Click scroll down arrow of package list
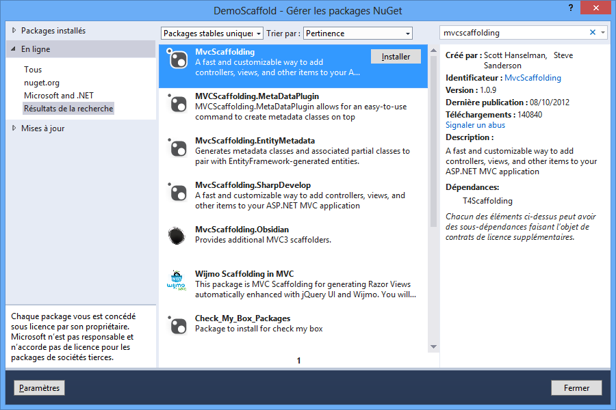Viewport: 616px width, 410px height. (x=433, y=346)
